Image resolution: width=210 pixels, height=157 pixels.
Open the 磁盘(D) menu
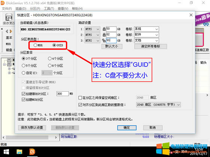click(x=21, y=9)
